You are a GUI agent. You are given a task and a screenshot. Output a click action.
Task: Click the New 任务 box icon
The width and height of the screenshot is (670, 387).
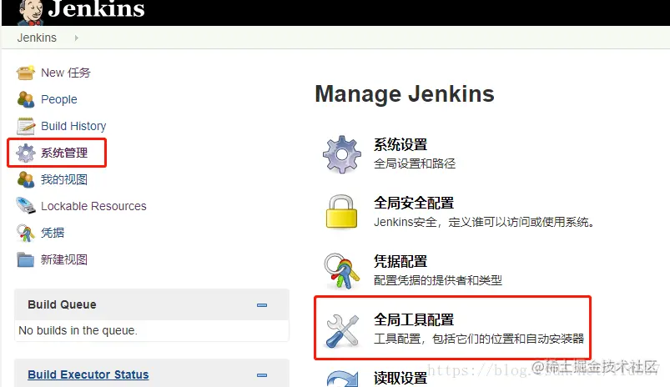coord(25,73)
